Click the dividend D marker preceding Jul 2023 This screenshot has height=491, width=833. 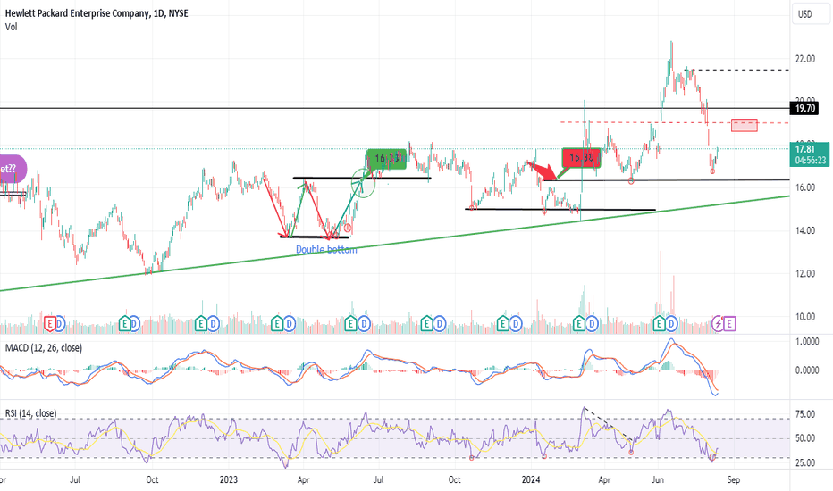point(364,323)
